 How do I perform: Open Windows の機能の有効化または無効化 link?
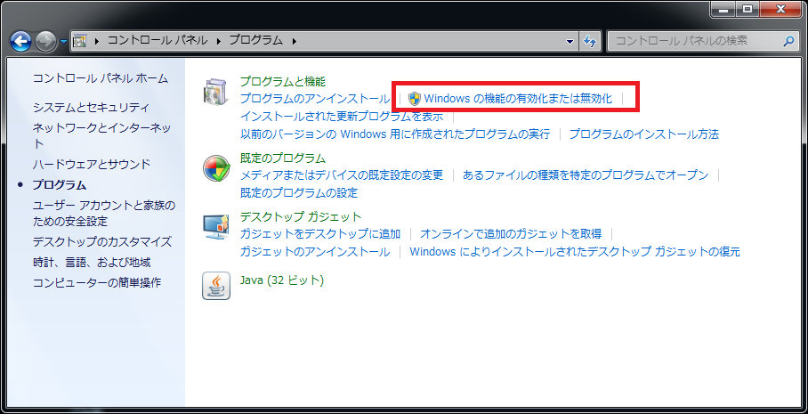(x=518, y=98)
